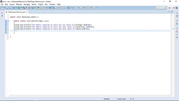Open the minimized Task List view
Image resolution: width=179 pixels, height=101 pixels.
[177, 16]
